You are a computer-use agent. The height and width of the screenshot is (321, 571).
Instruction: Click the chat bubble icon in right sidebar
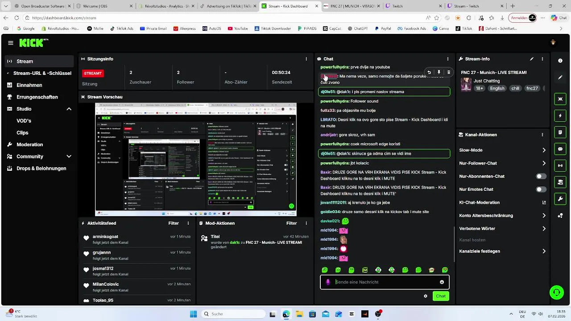(560, 149)
